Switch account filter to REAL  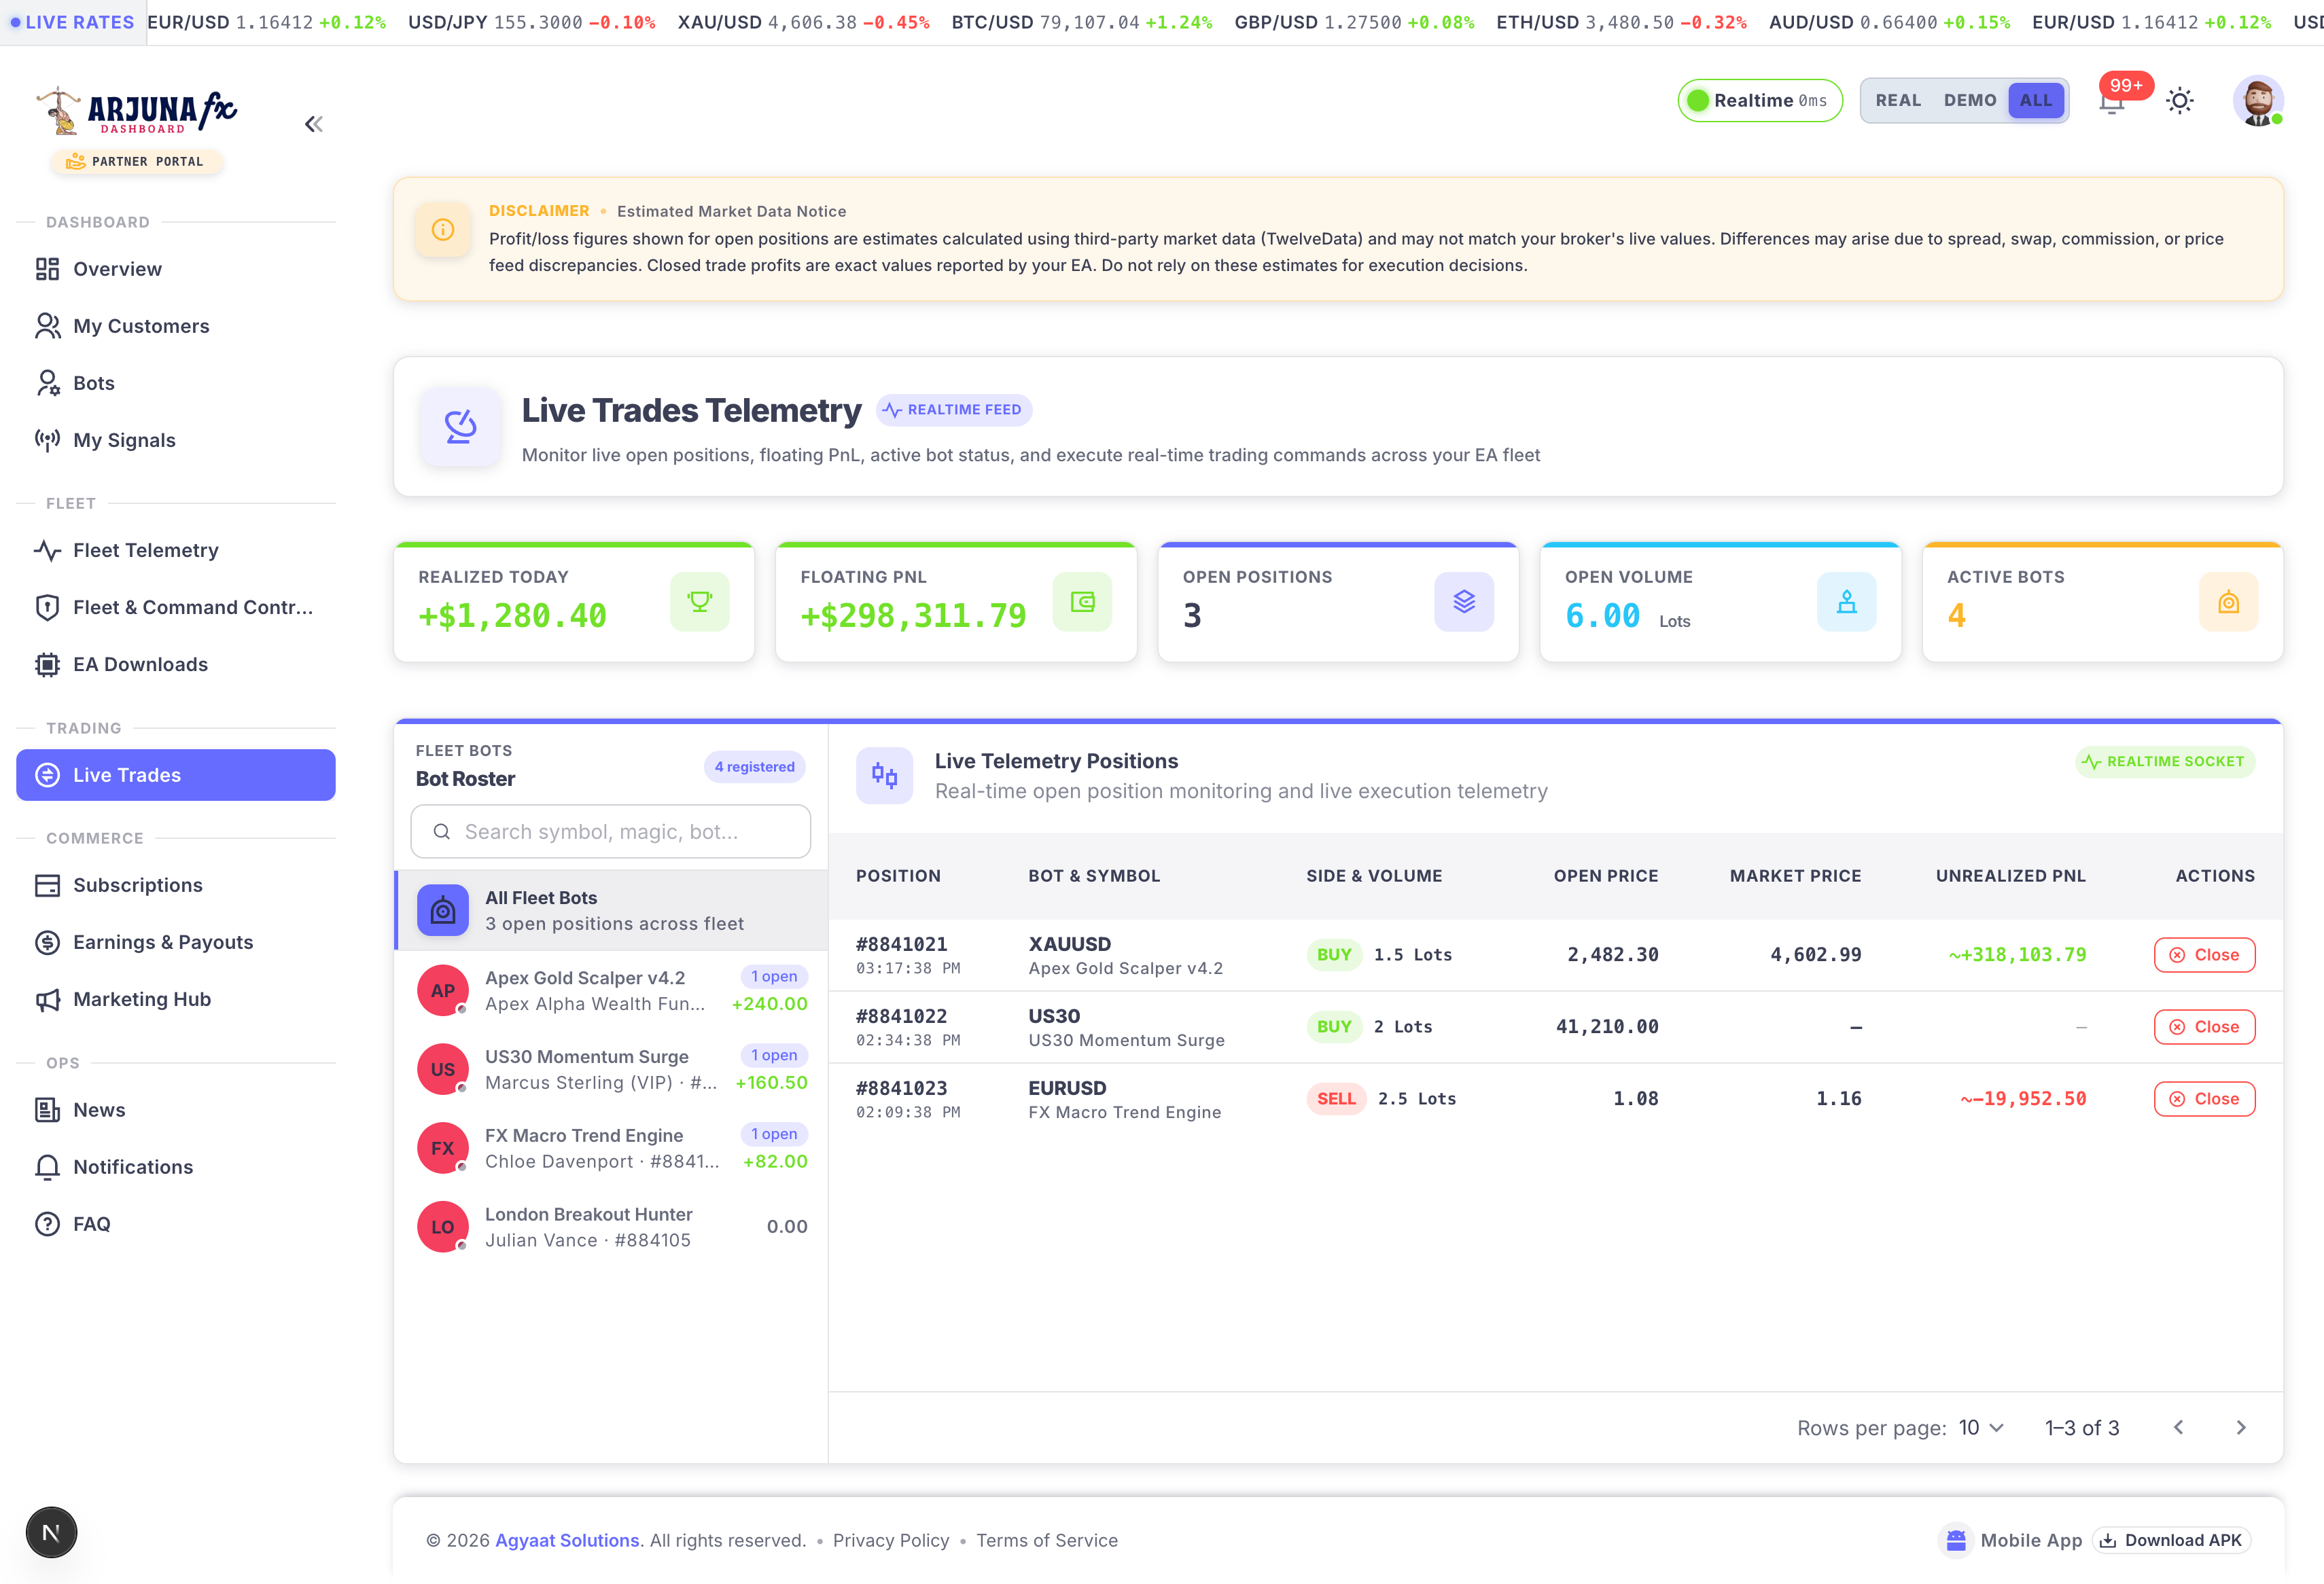1898,101
